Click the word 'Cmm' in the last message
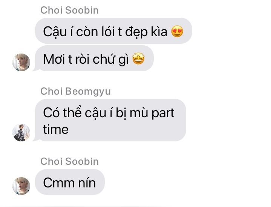The image size is (271, 207). [x=59, y=183]
